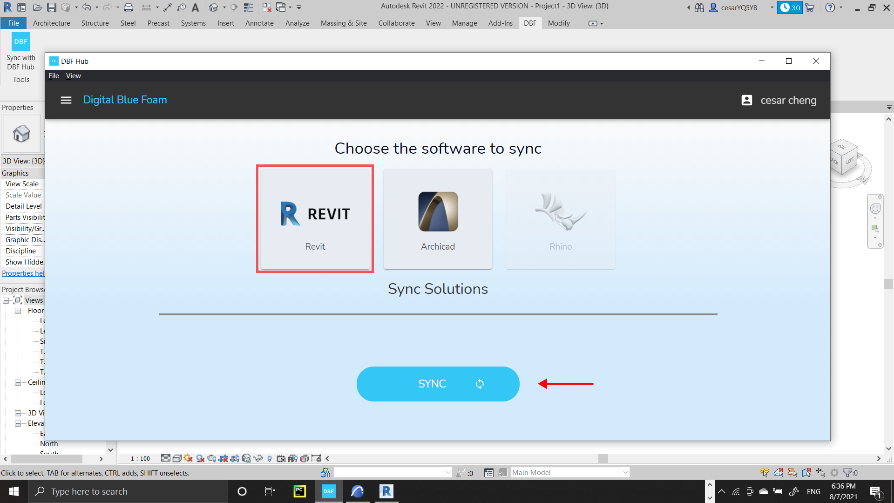Click the DBF app icon on taskbar
Viewport: 894px width, 503px height.
coord(329,491)
